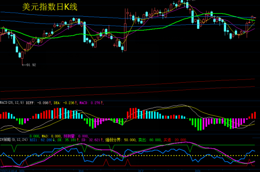
Task: Select the 预测里 0.000 indicator label
Action: click(76, 136)
